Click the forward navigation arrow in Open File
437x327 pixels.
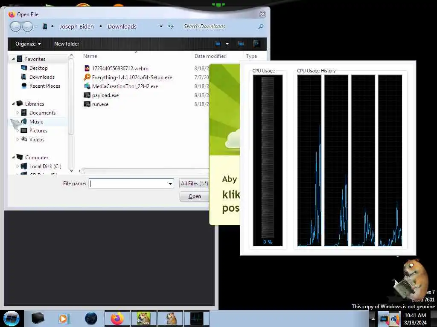(x=27, y=27)
